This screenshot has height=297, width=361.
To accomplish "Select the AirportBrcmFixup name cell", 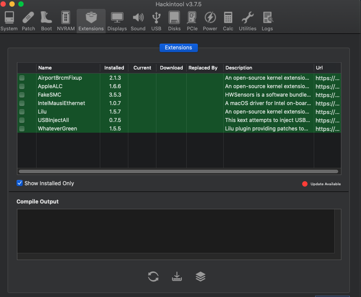I will (x=60, y=78).
